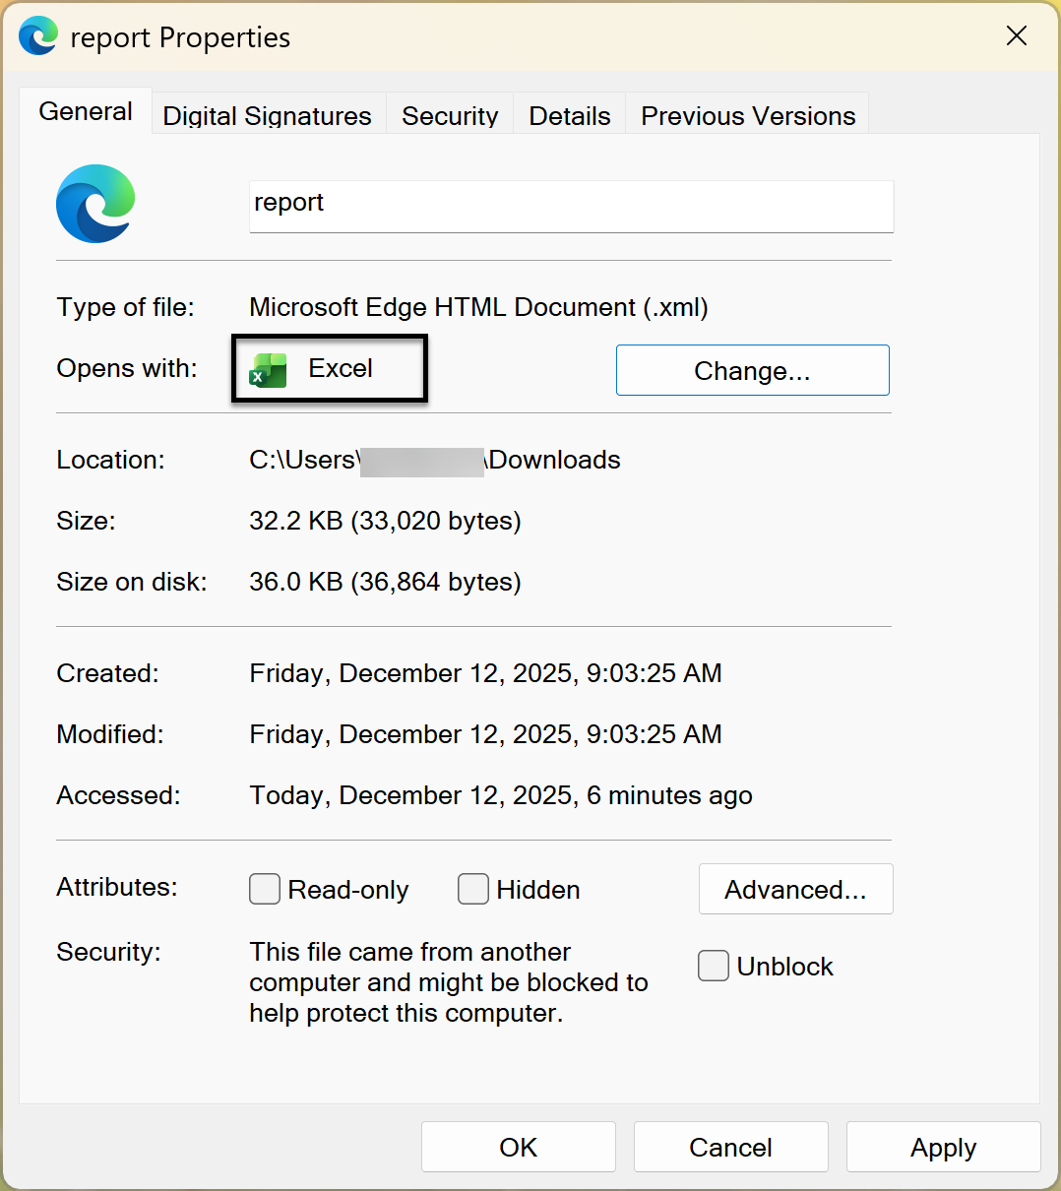The height and width of the screenshot is (1191, 1061).
Task: Click the Cancel button
Action: (x=730, y=1147)
